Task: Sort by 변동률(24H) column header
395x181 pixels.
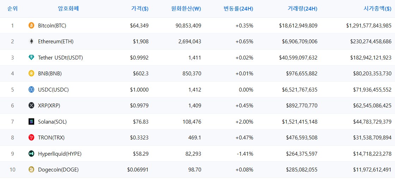Action: 238,8
